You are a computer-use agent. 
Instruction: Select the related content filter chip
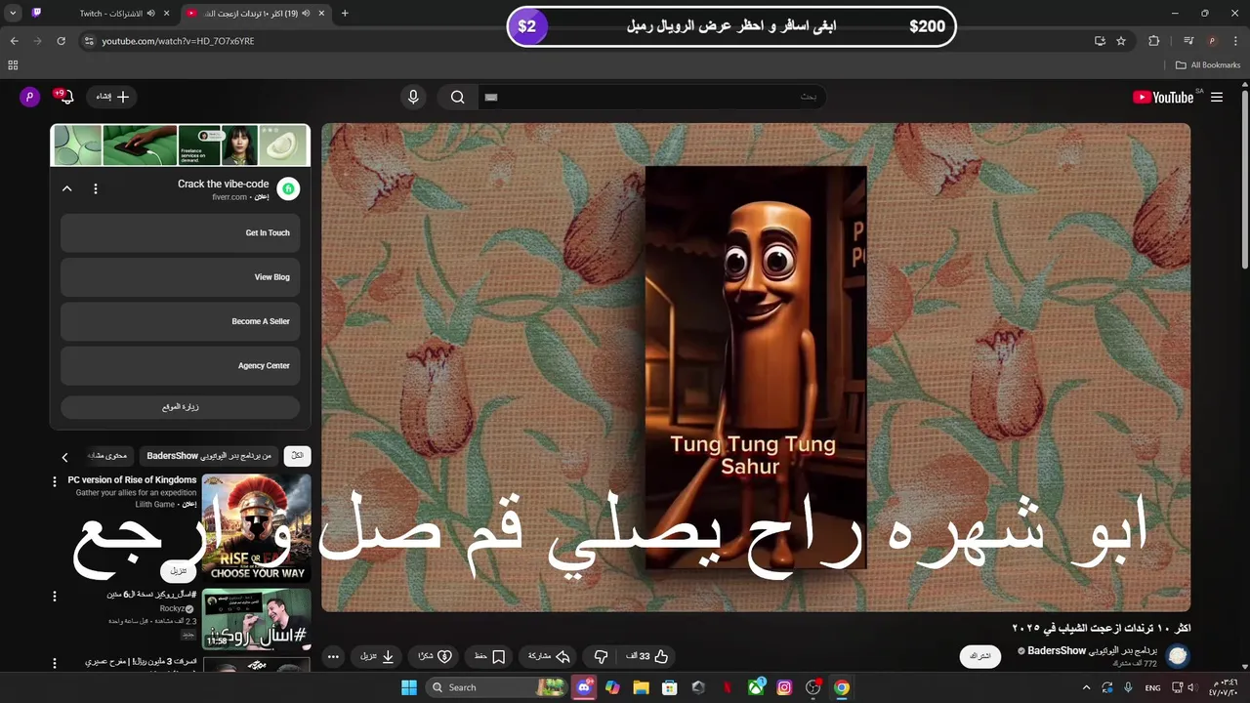tap(107, 456)
